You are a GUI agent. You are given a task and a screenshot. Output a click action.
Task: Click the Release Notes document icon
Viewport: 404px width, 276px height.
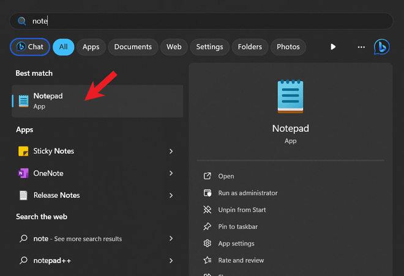[x=23, y=195]
